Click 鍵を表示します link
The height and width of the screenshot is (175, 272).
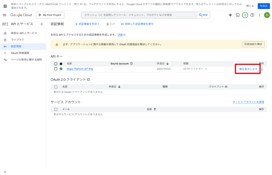[x=248, y=69]
